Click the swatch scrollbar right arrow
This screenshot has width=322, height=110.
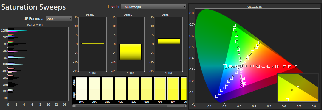tap(185, 106)
